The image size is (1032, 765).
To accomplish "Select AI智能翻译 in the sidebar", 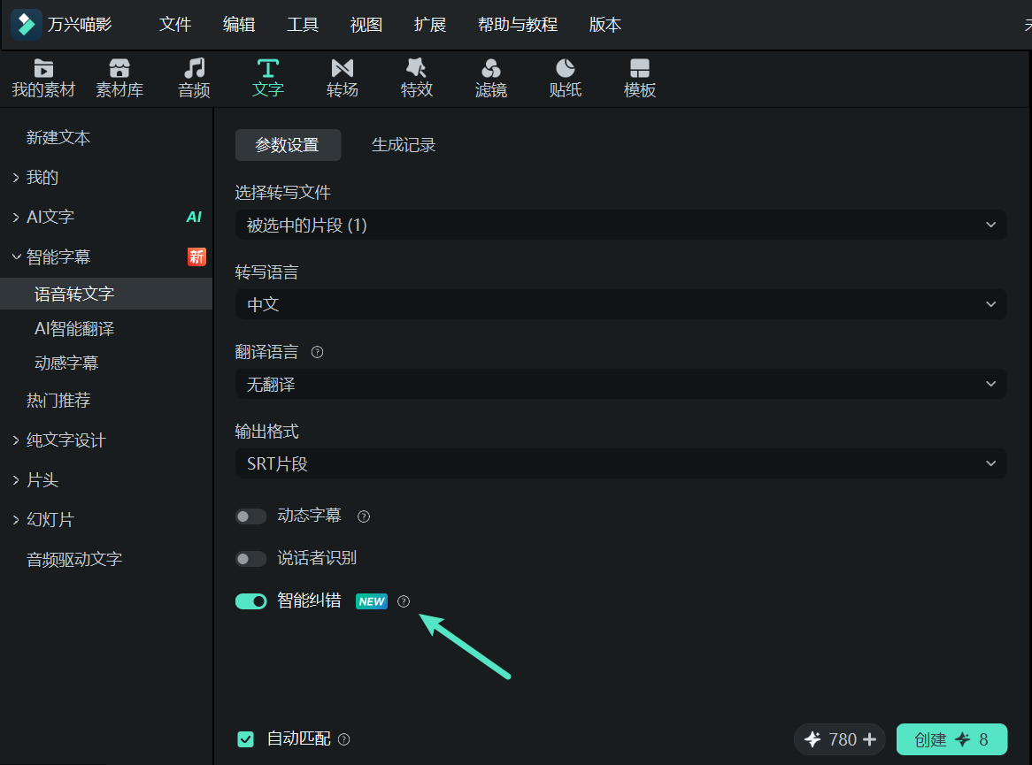I will coord(74,329).
